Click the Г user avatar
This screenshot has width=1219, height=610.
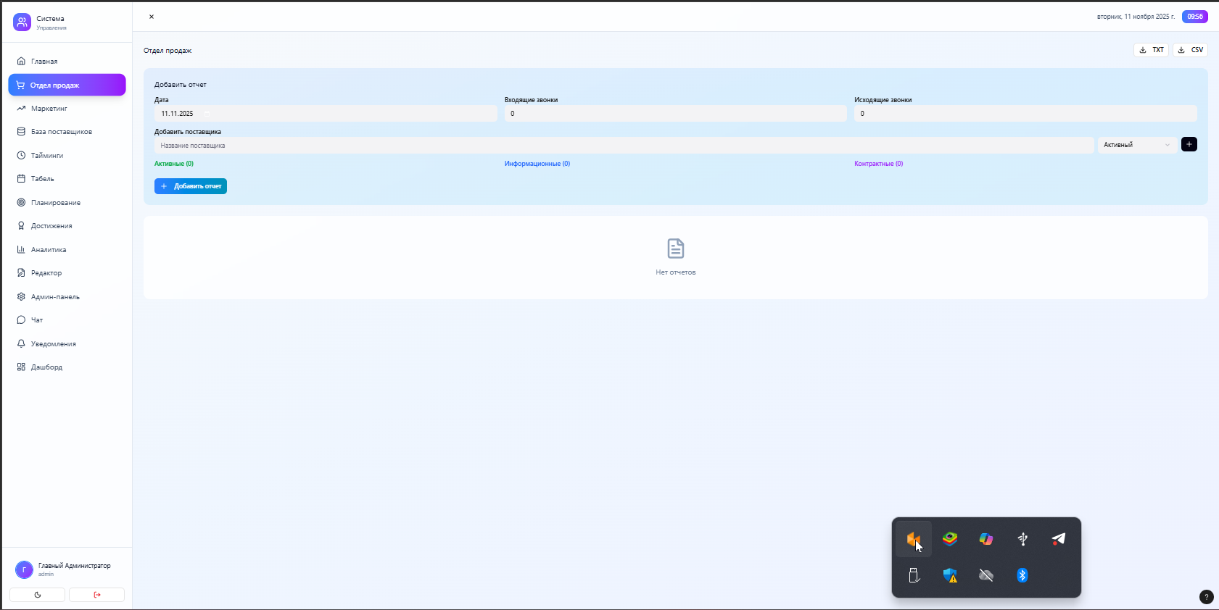coord(24,569)
